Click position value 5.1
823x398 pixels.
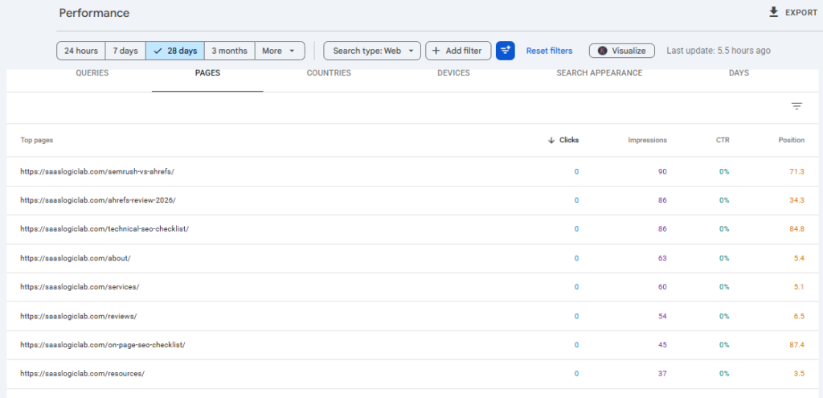[x=800, y=287]
